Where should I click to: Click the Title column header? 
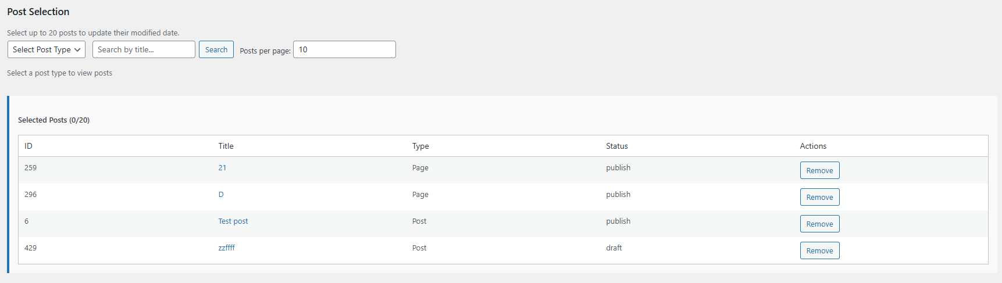pos(226,146)
